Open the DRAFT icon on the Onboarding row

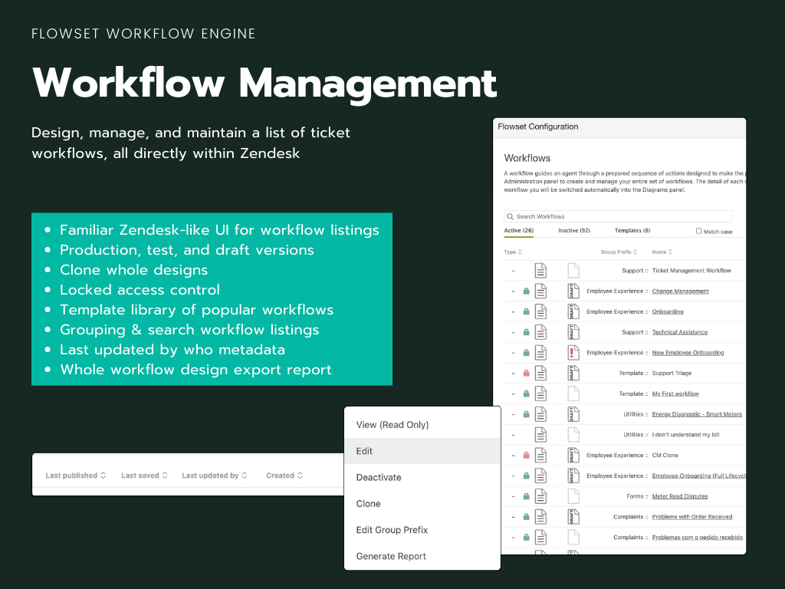pyautogui.click(x=573, y=311)
